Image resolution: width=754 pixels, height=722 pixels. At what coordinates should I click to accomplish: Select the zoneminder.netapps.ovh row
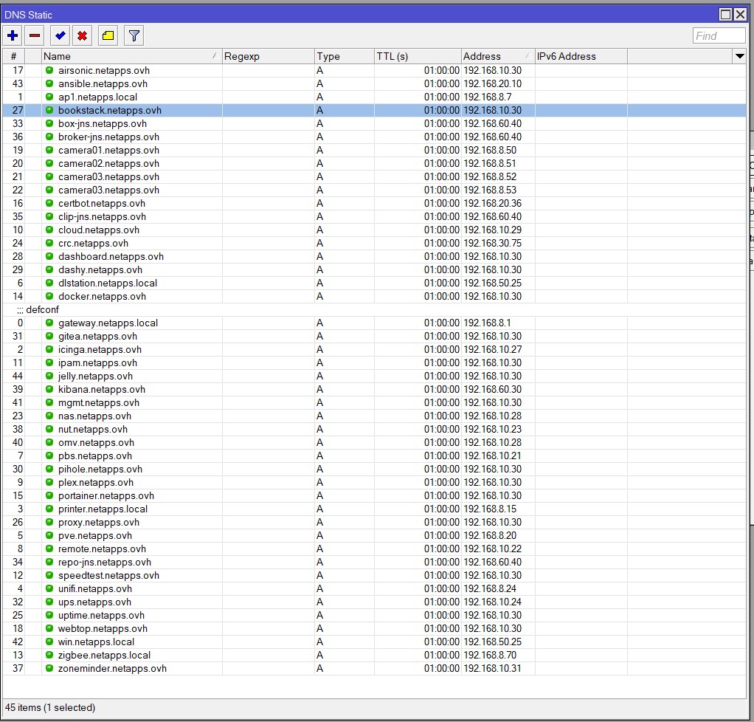[112, 668]
